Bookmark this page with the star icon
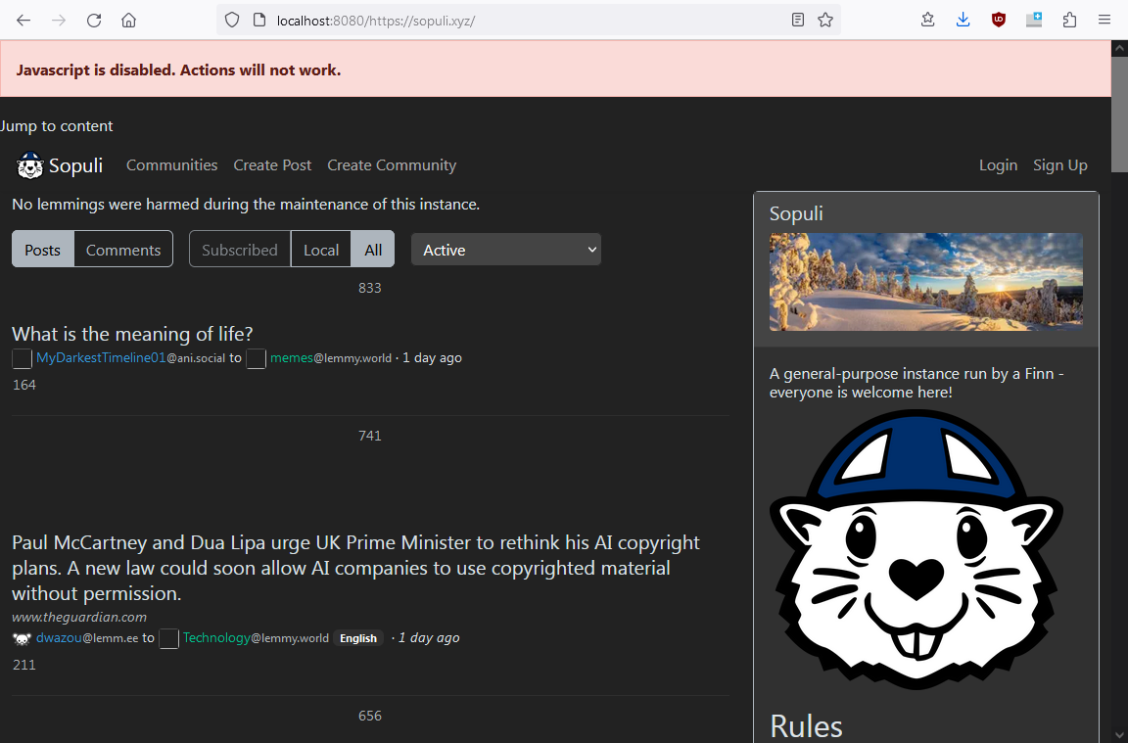This screenshot has width=1128, height=743. (825, 21)
